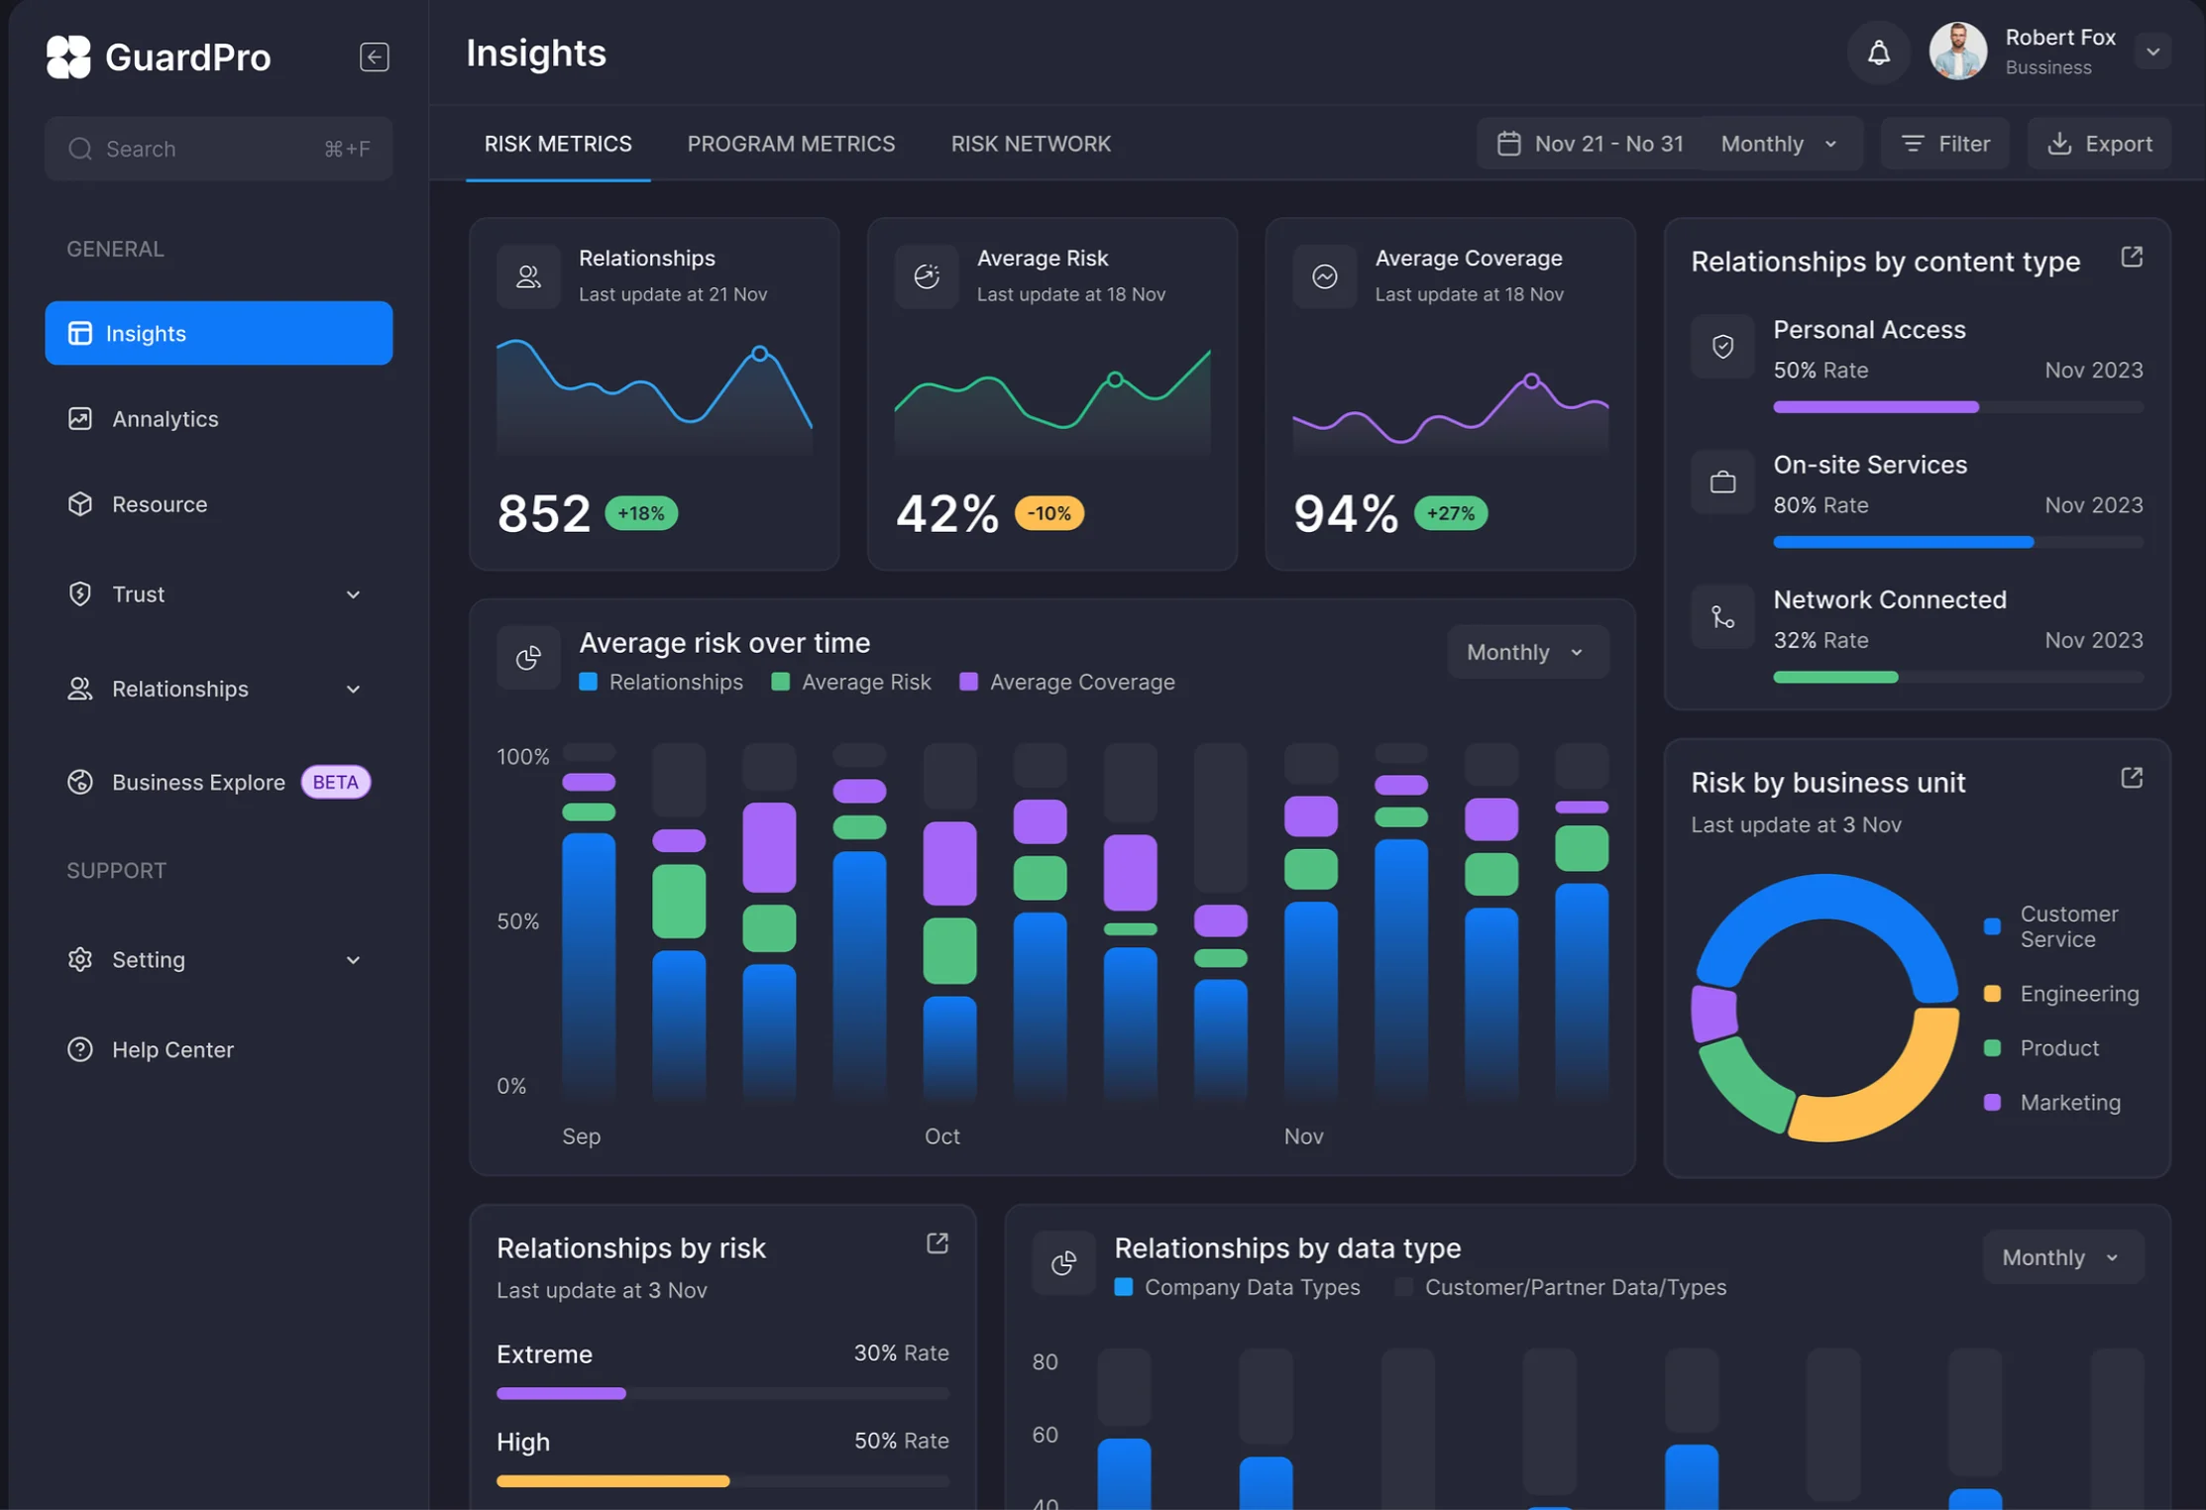2206x1510 pixels.
Task: Open Risk by business unit expand icon
Action: (2132, 778)
